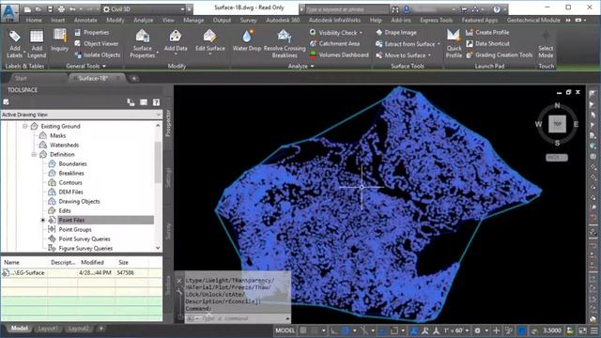Open the Home ribbon tab
This screenshot has width=601, height=338.
click(x=34, y=20)
